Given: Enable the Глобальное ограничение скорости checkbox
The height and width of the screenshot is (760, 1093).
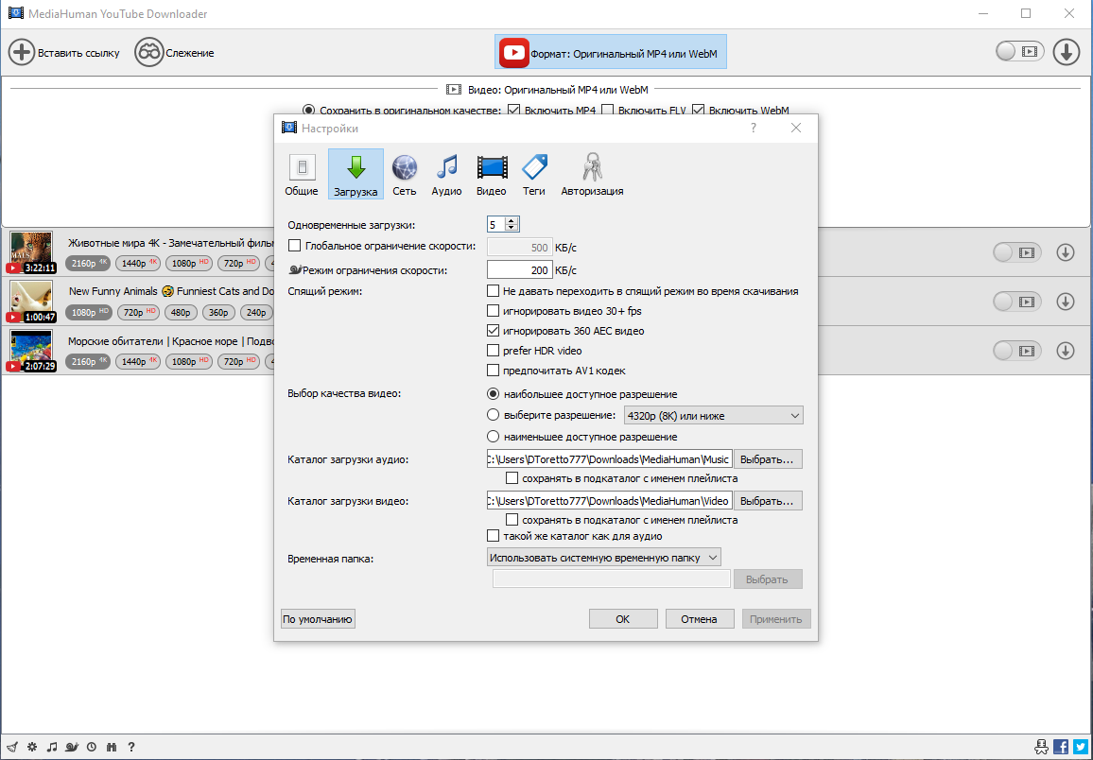Looking at the screenshot, I should tap(294, 246).
